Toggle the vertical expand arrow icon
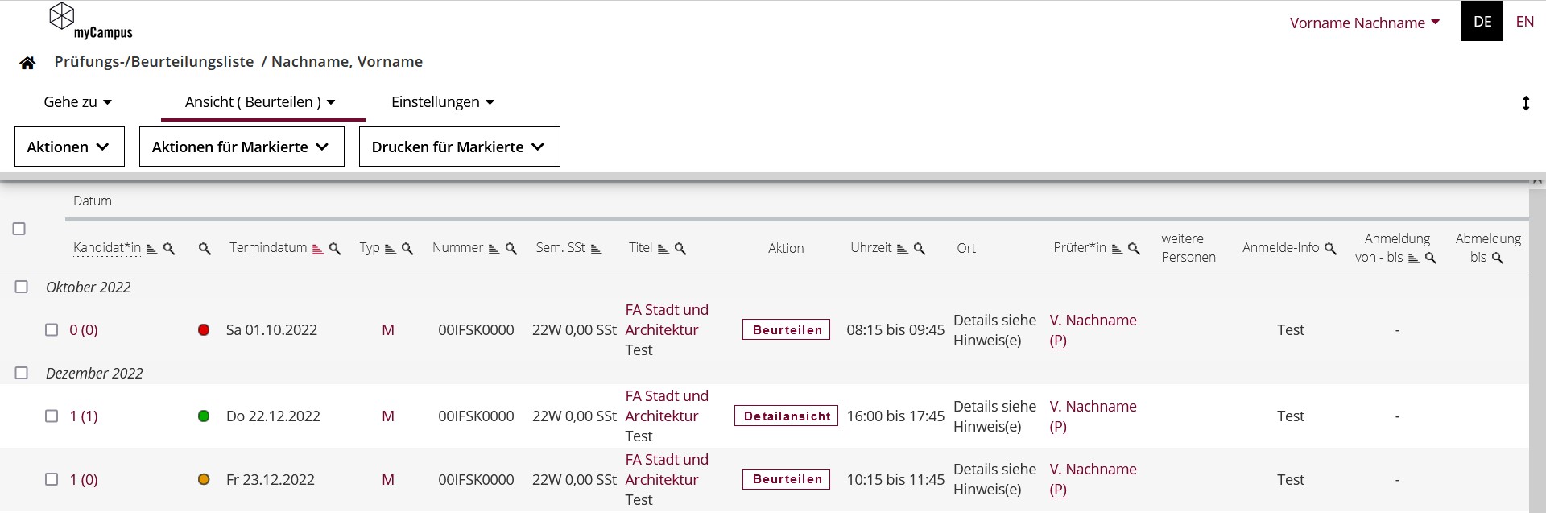Screen dimensions: 1546x513 pyautogui.click(x=1525, y=103)
